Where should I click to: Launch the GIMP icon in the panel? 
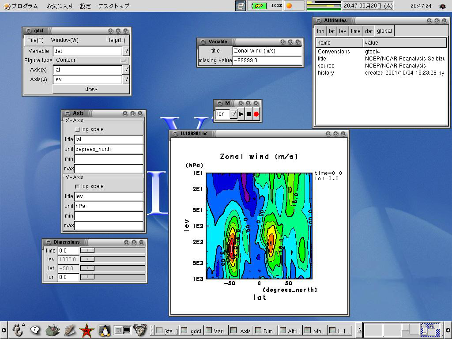[x=140, y=330]
